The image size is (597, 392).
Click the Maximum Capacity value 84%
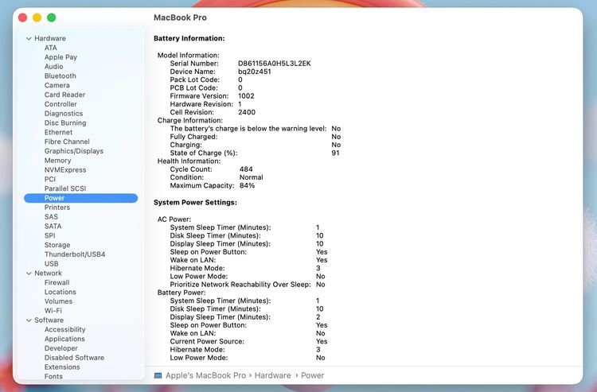pos(247,186)
